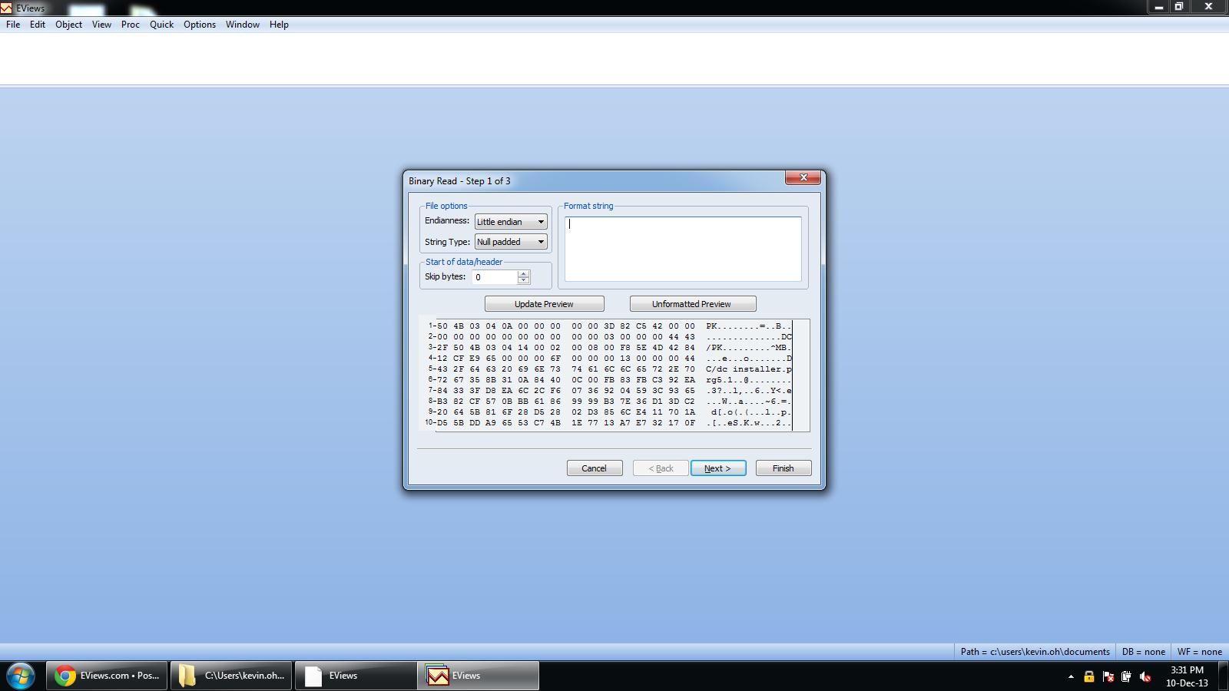Show hidden system tray icons
This screenshot has width=1229, height=691.
coord(1071,677)
